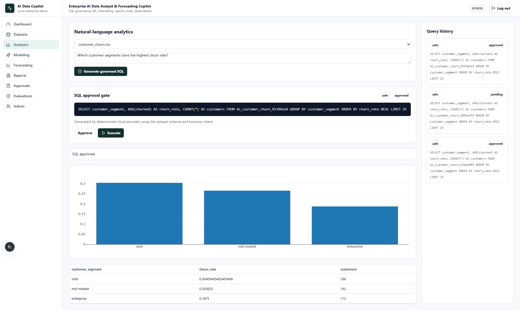Click the Admin users icon
Image resolution: width=520 pixels, height=310 pixels.
click(8, 106)
